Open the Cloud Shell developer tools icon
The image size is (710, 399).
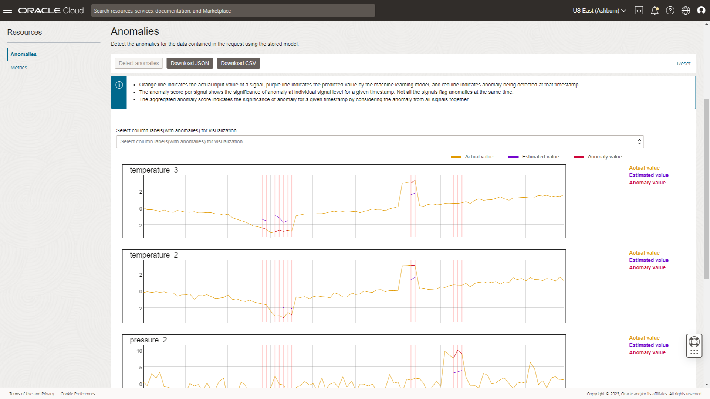pyautogui.click(x=639, y=10)
